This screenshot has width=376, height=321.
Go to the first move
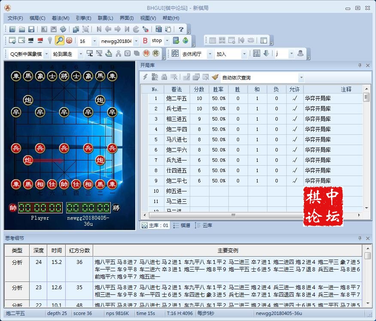tap(99, 29)
